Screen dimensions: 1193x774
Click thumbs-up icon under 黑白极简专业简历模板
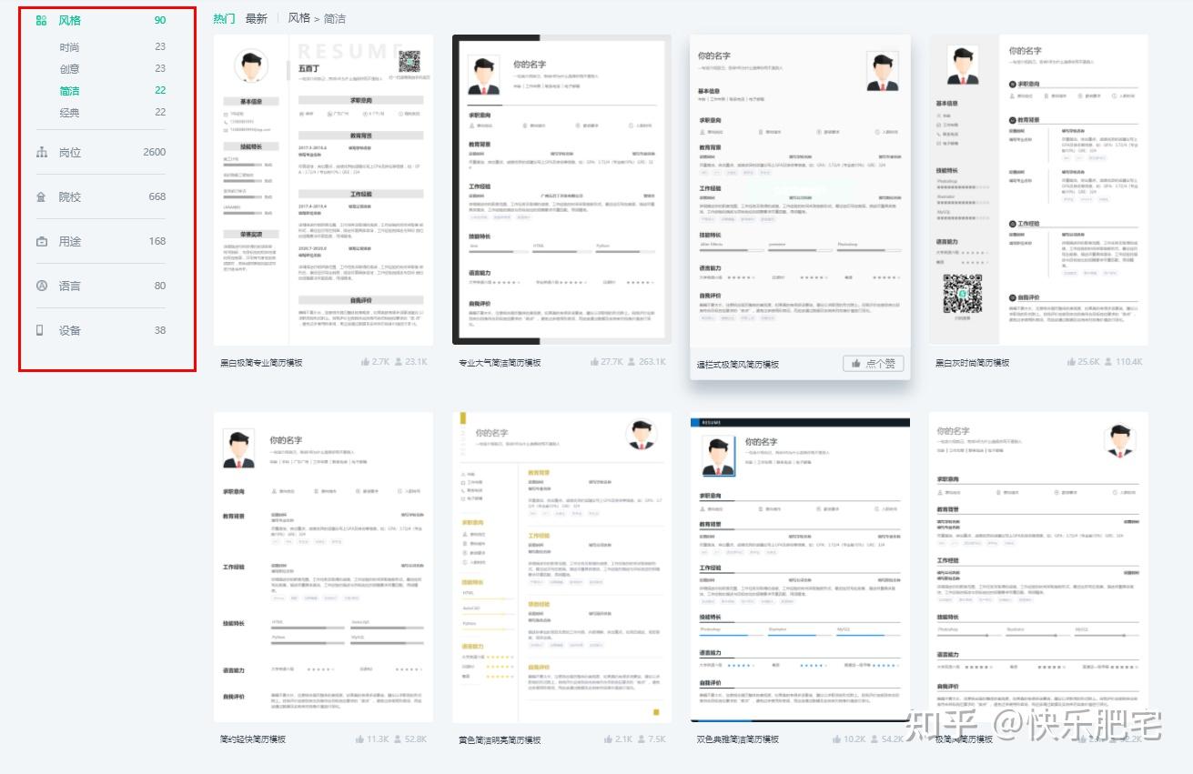pos(366,362)
